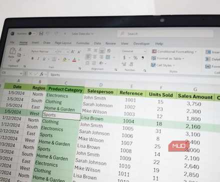Switch to the Review tab

[x=110, y=43]
